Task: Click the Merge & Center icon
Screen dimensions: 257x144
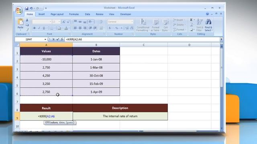Action: pos(101,28)
